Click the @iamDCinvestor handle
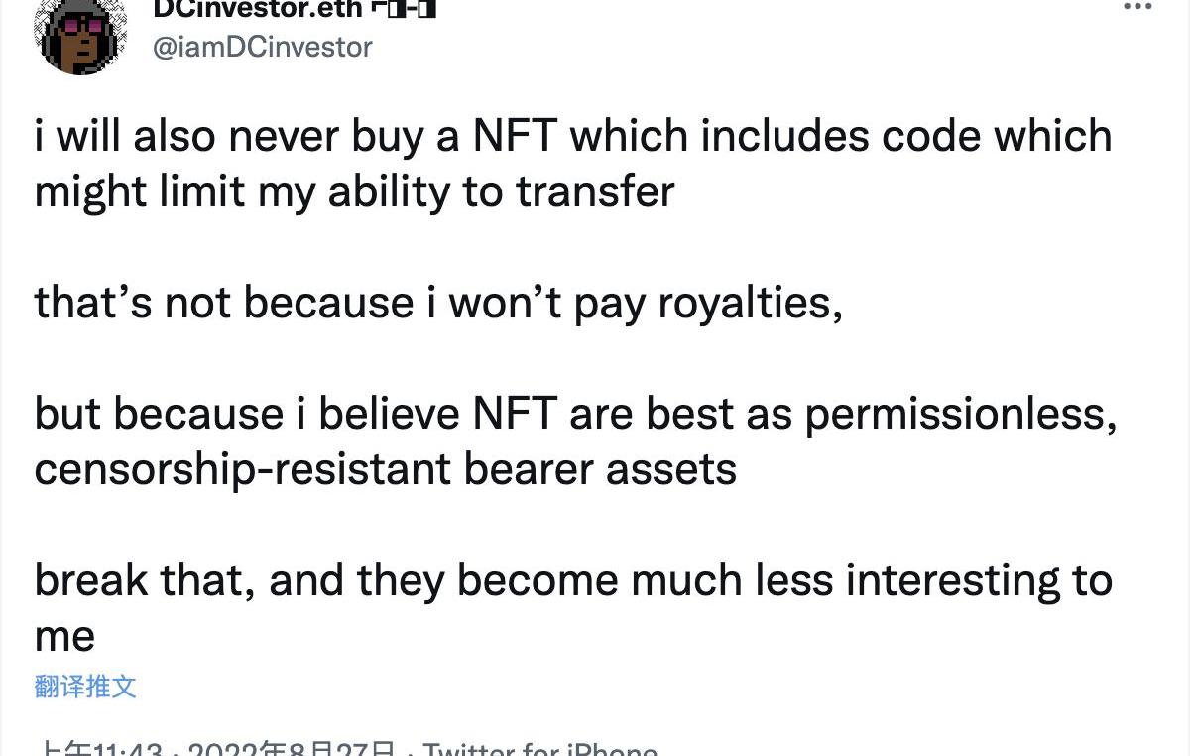 coord(262,47)
